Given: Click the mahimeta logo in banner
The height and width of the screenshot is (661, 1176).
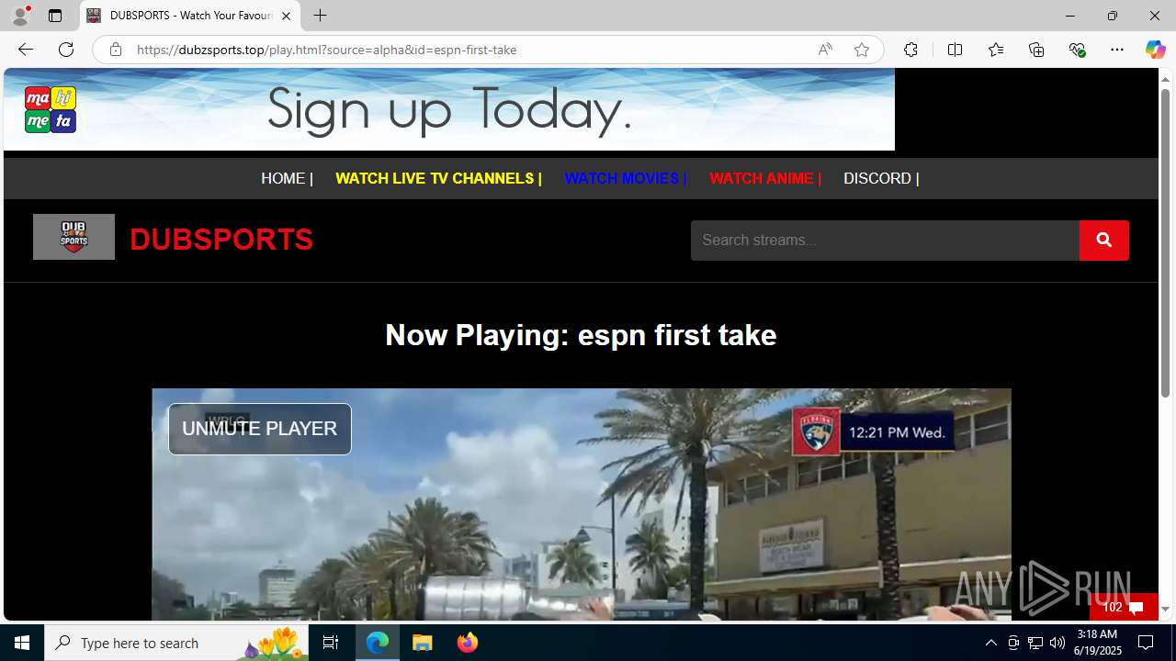Looking at the screenshot, I should point(51,110).
